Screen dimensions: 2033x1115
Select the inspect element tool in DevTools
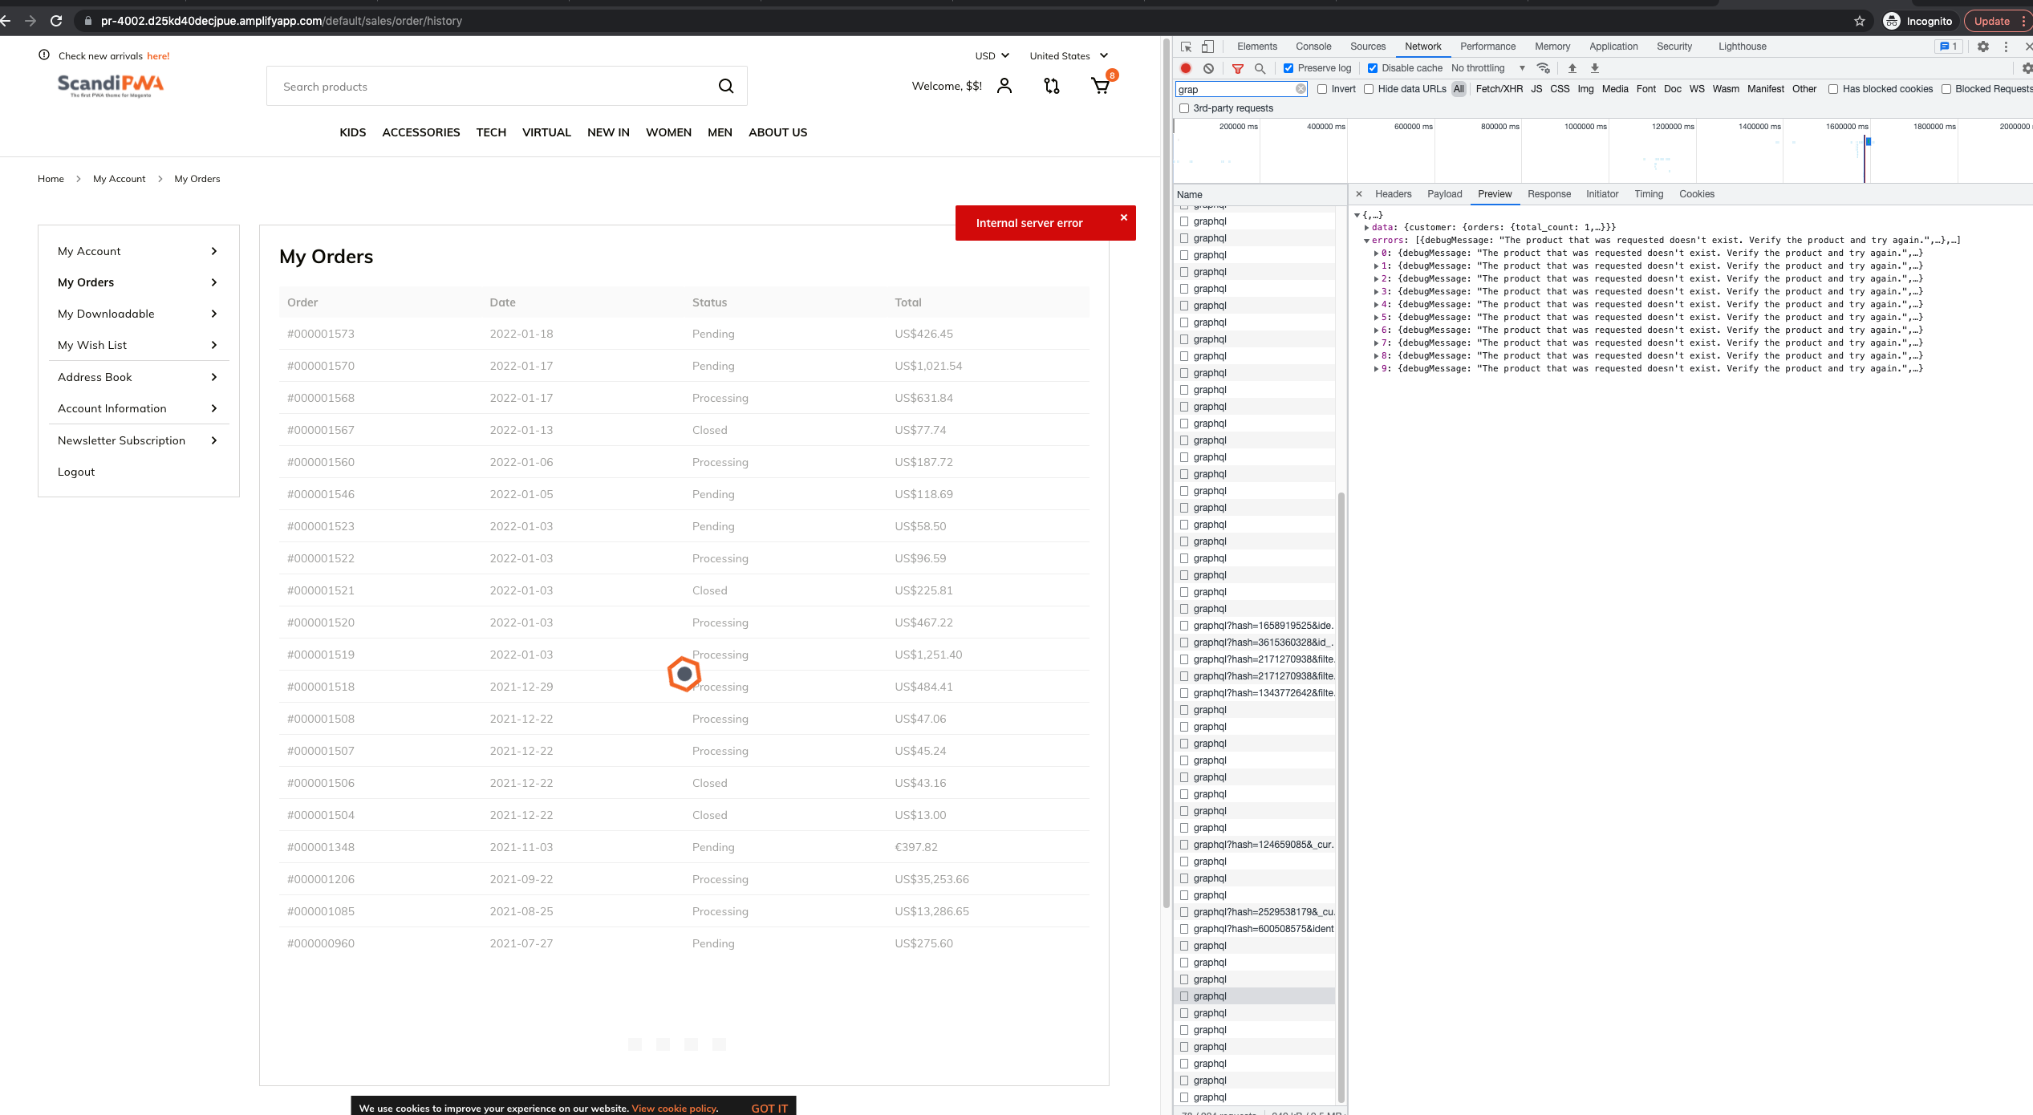click(1185, 46)
